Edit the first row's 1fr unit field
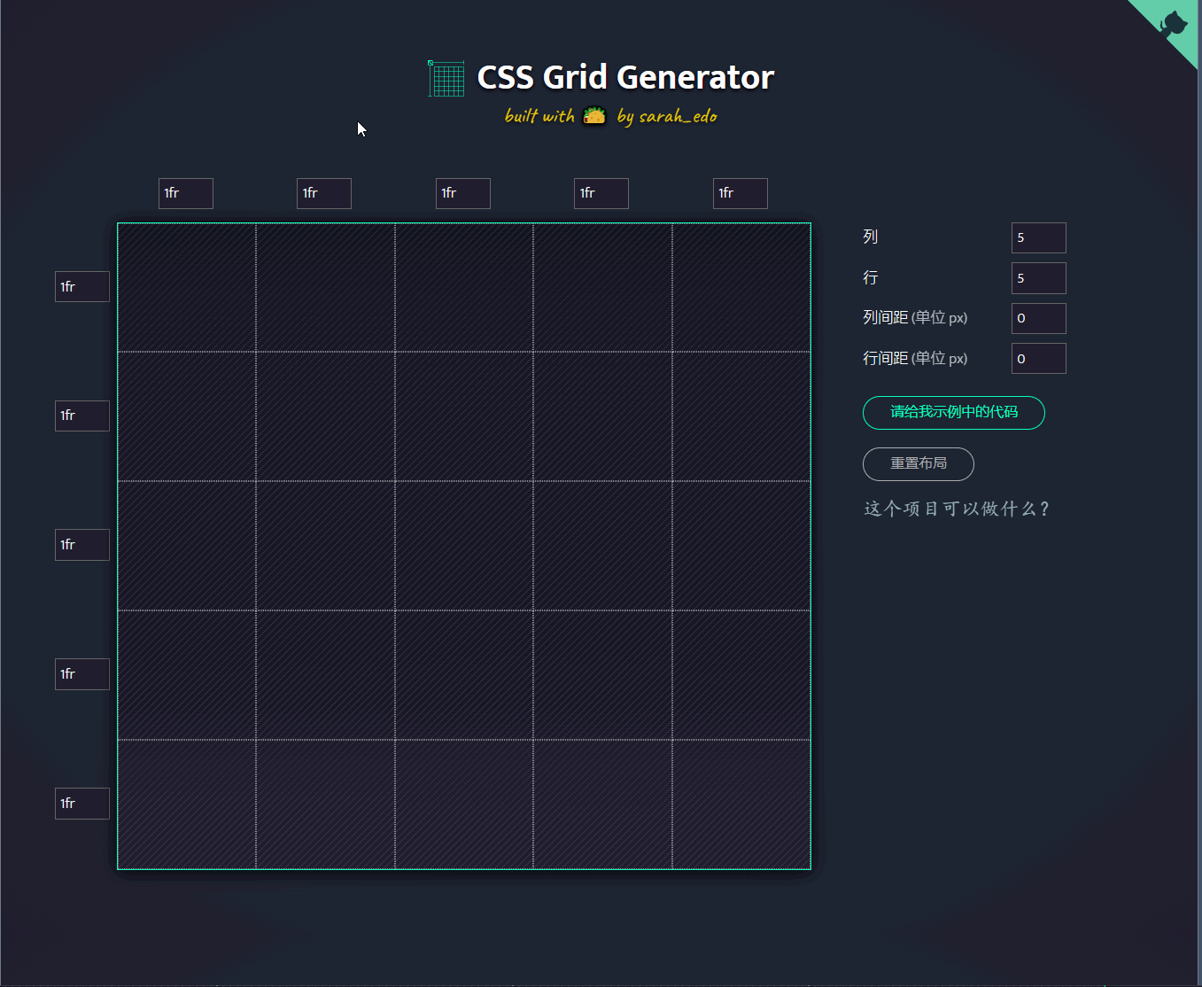The width and height of the screenshot is (1202, 987). (x=82, y=286)
